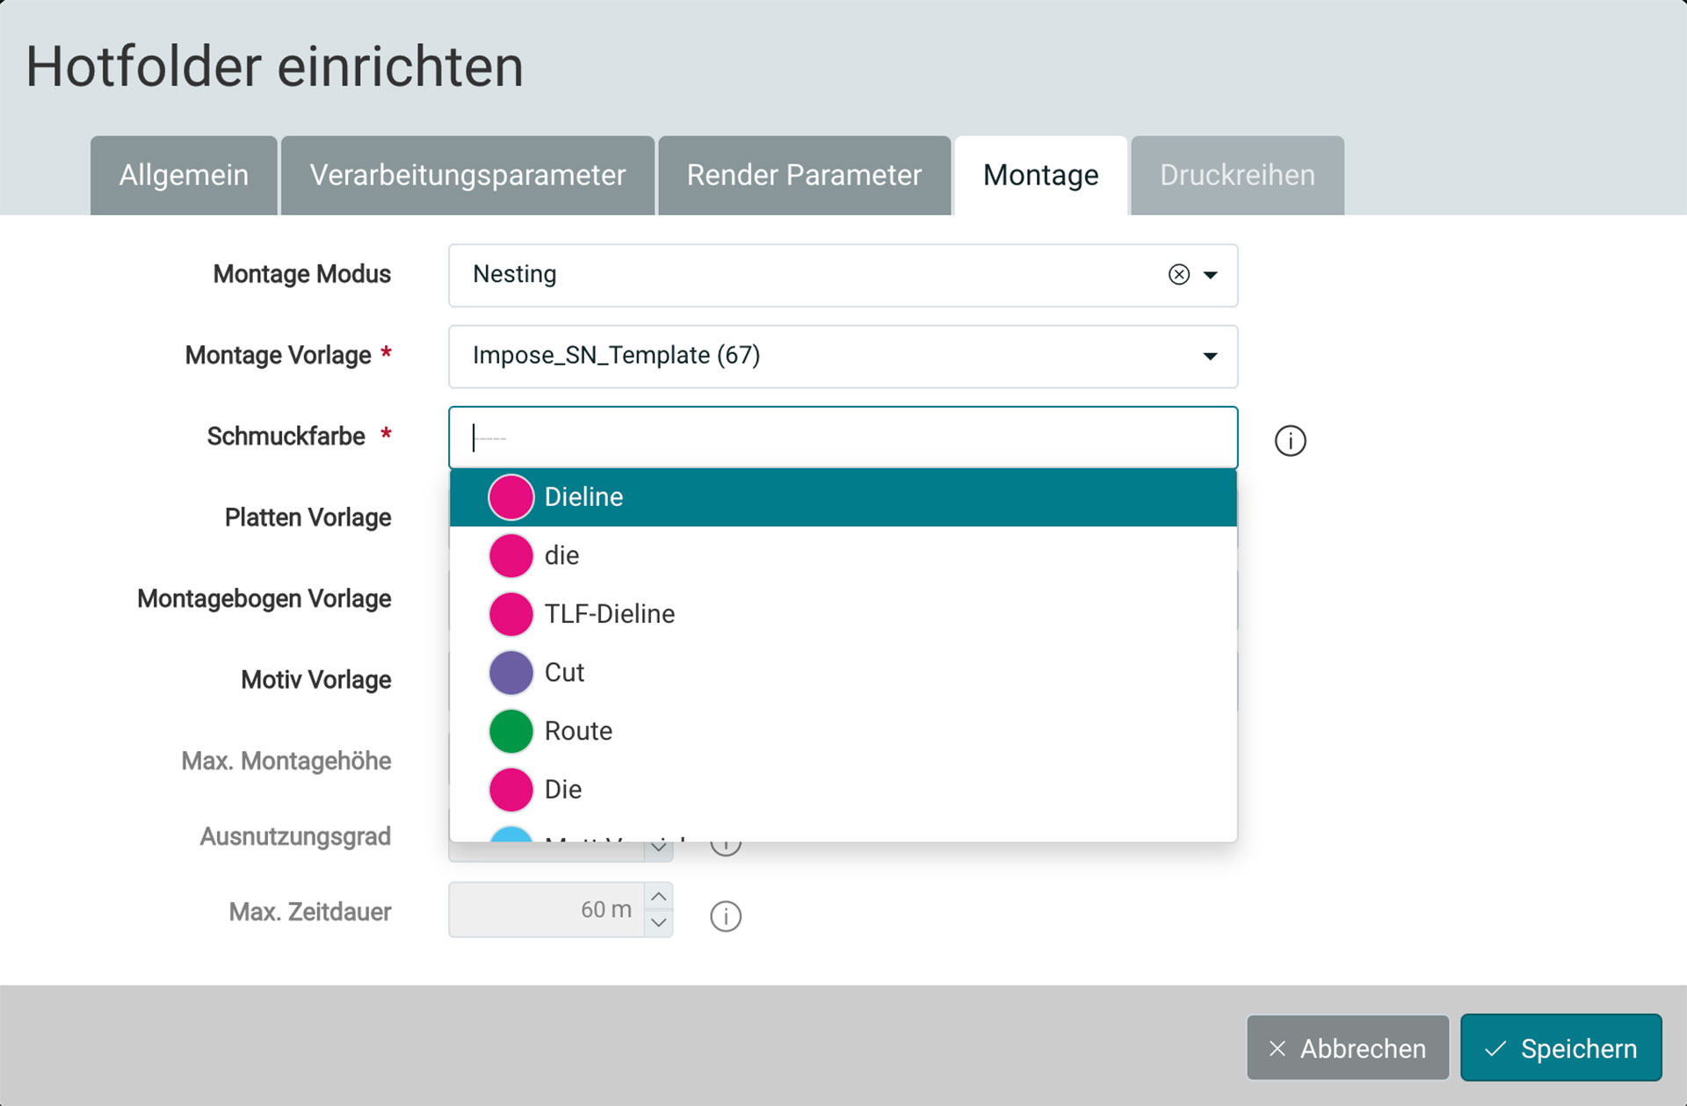Image resolution: width=1687 pixels, height=1106 pixels.
Task: Click the info icon next to Max. Zeitdauer
Action: (725, 916)
